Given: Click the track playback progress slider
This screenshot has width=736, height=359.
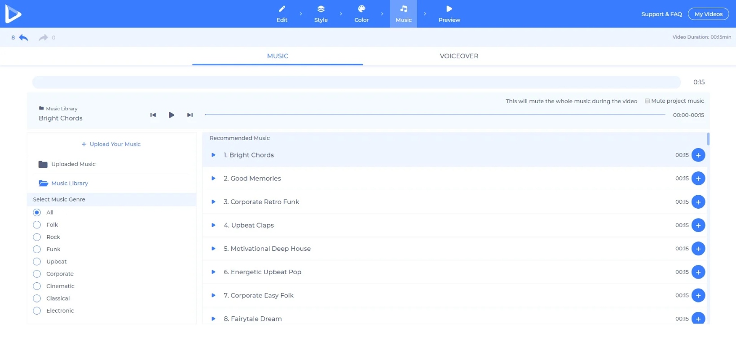Looking at the screenshot, I should point(435,115).
